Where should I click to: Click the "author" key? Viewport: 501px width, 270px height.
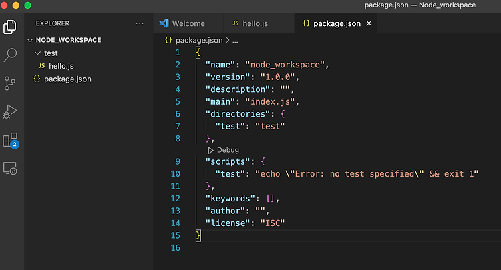tap(225, 211)
